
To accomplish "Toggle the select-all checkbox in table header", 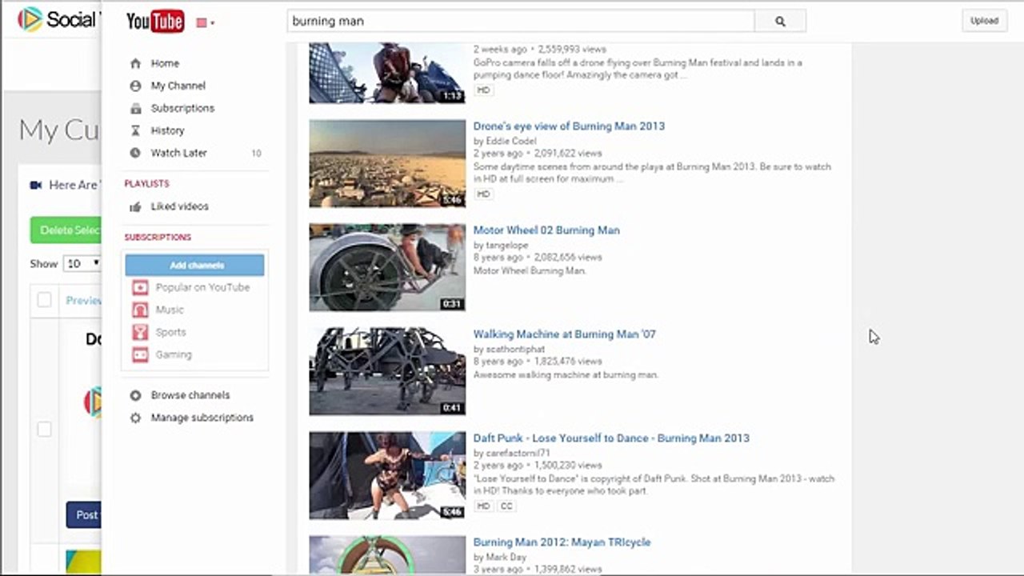I will click(44, 300).
